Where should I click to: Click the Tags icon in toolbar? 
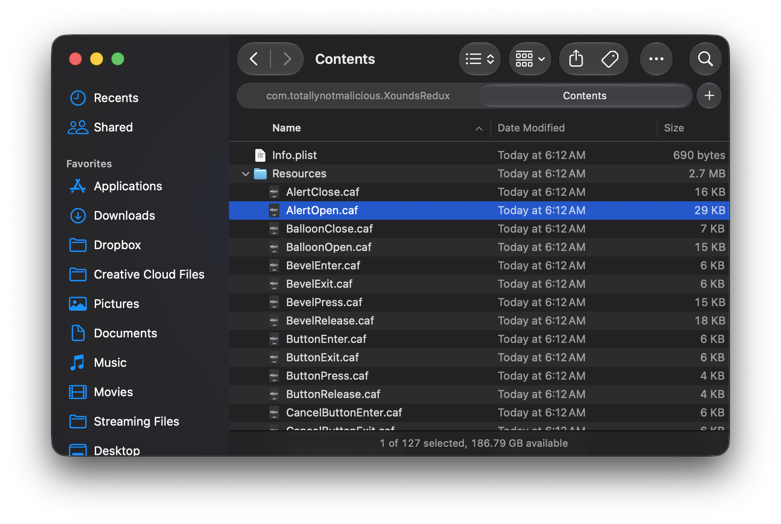[610, 59]
